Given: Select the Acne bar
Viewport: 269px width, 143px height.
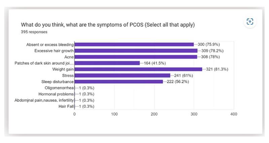Looking at the screenshot, I should (x=136, y=57).
